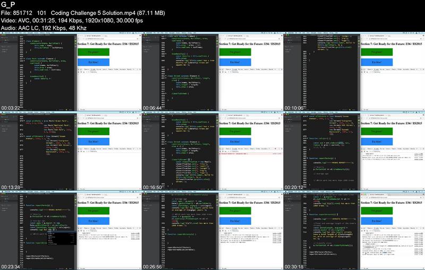The width and height of the screenshot is (425, 270).
Task: Click the green button in the 00:20:12 frame
Action: click(x=377, y=132)
